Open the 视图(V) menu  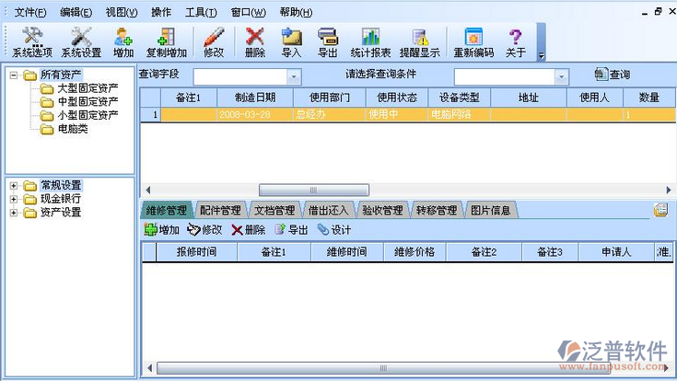pyautogui.click(x=122, y=12)
